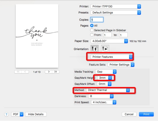The image size is (158, 121).
Task: Open Feature Sets Printer Settings menu
Action: [x=121, y=65]
